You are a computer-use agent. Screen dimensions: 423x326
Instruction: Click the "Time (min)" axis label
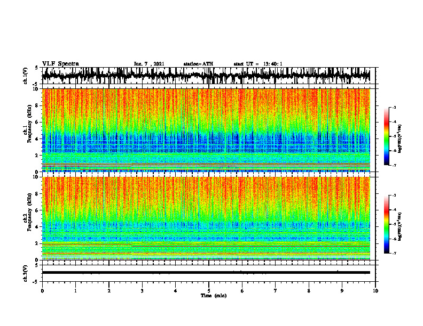(214, 296)
